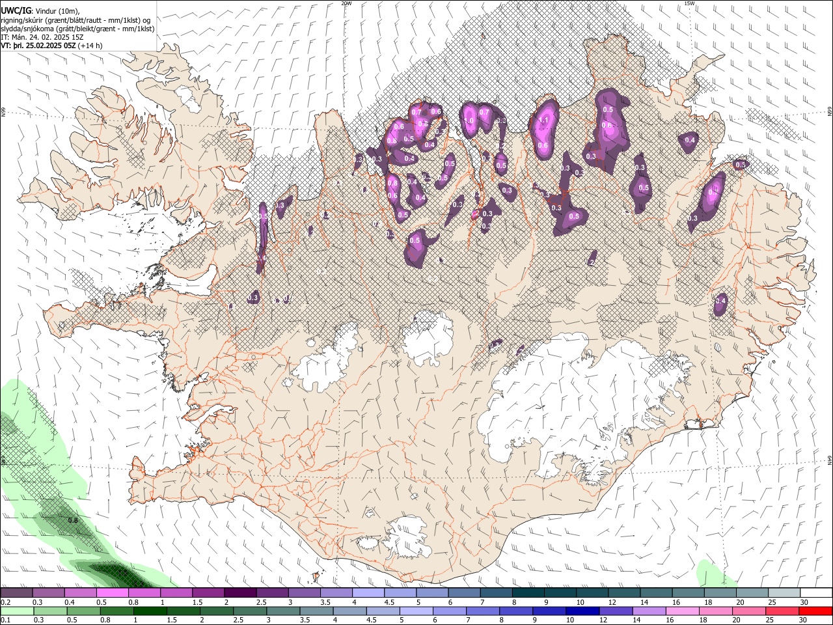Click the bright pink 0.5–0.8 upper legend swatch
The image size is (833, 625).
pos(112,592)
